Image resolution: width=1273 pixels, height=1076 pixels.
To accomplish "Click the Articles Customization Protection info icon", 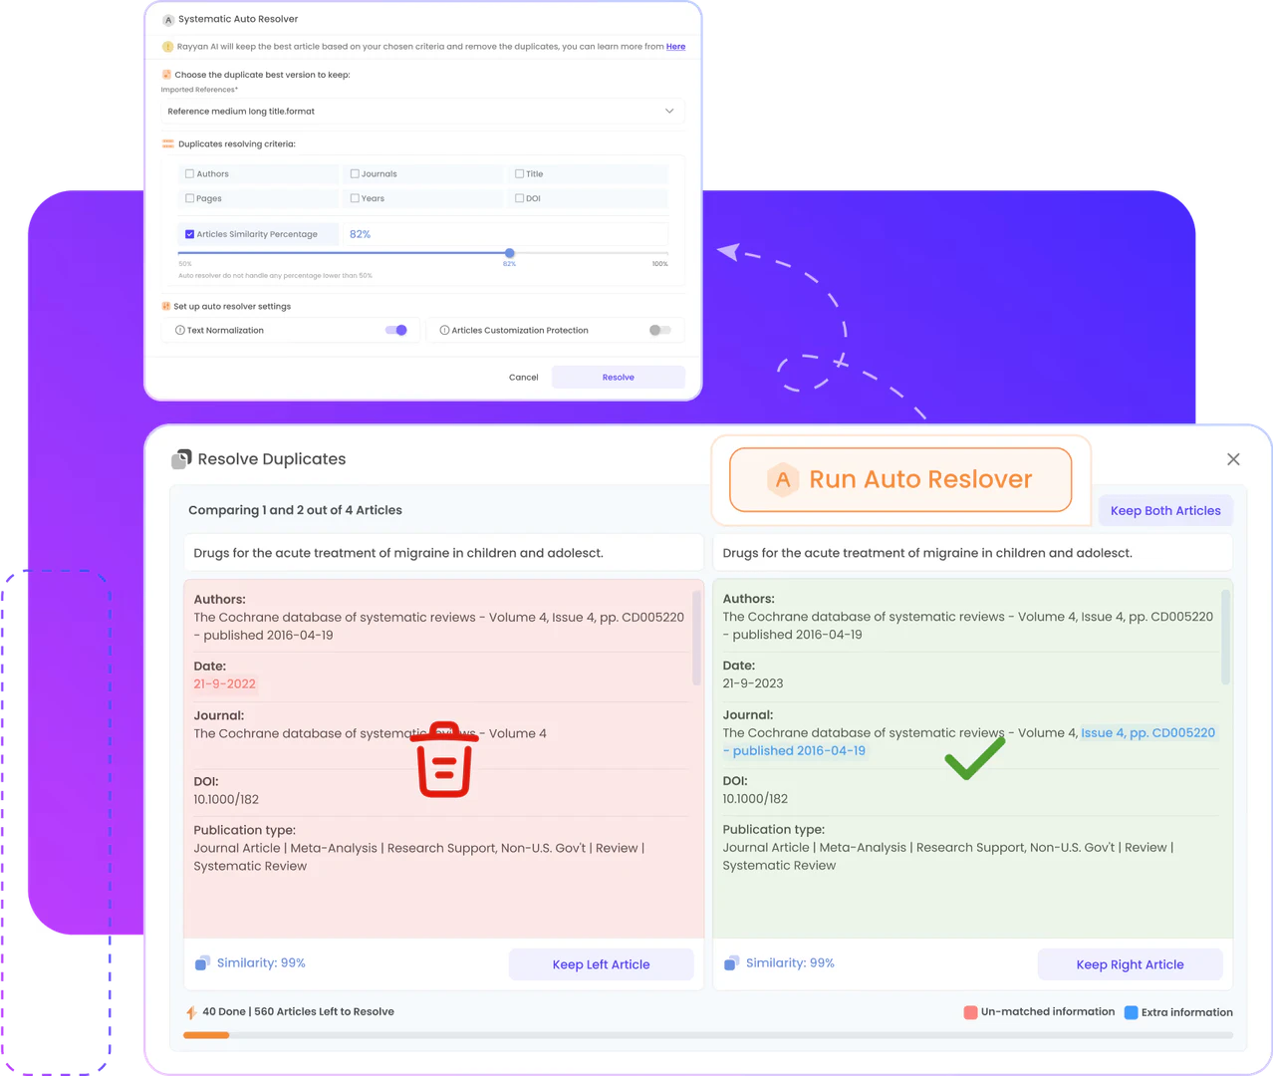I will [444, 331].
